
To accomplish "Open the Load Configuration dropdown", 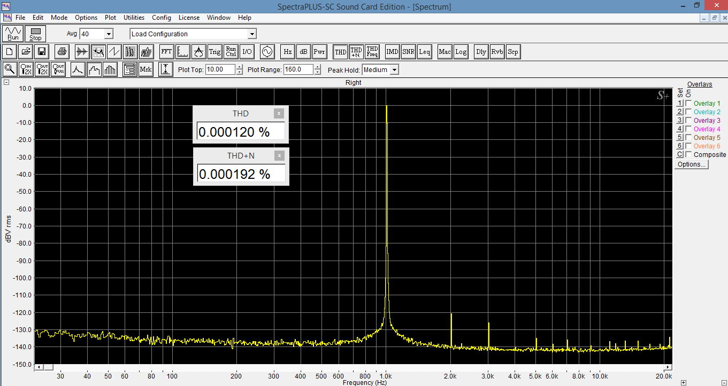I will click(252, 34).
